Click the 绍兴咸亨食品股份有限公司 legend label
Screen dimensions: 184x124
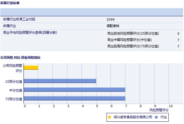pos(133,117)
